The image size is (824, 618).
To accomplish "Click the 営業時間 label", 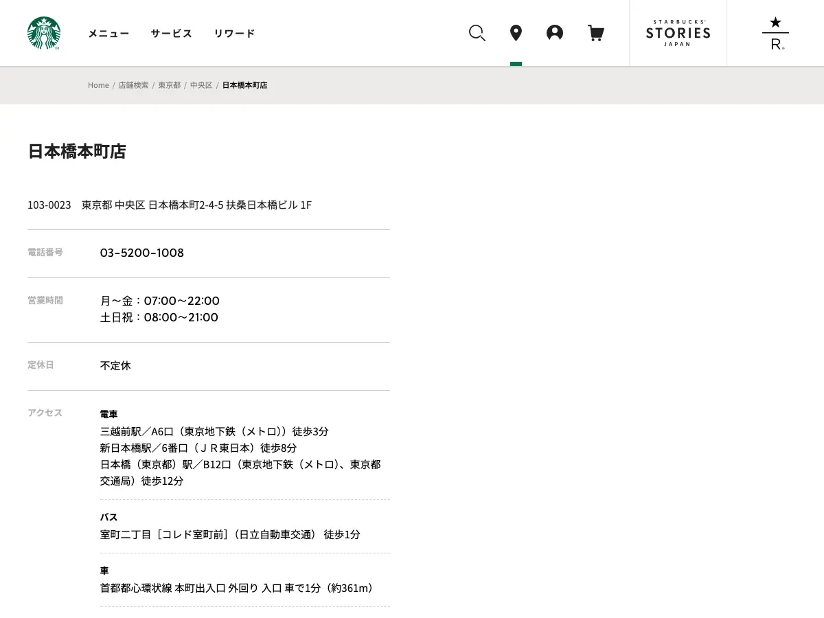I will 45,300.
